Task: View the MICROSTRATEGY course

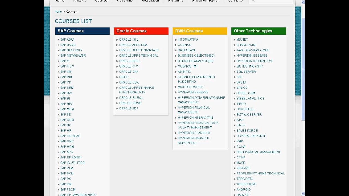Action: coord(191,87)
